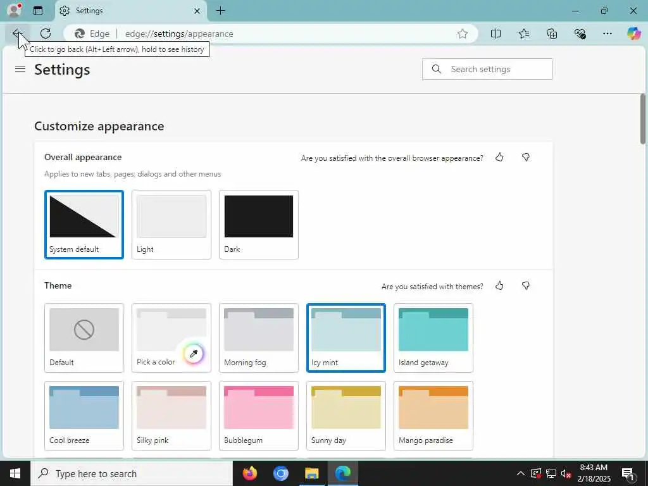Choose the Default theme
The image size is (648, 486).
[x=84, y=338]
